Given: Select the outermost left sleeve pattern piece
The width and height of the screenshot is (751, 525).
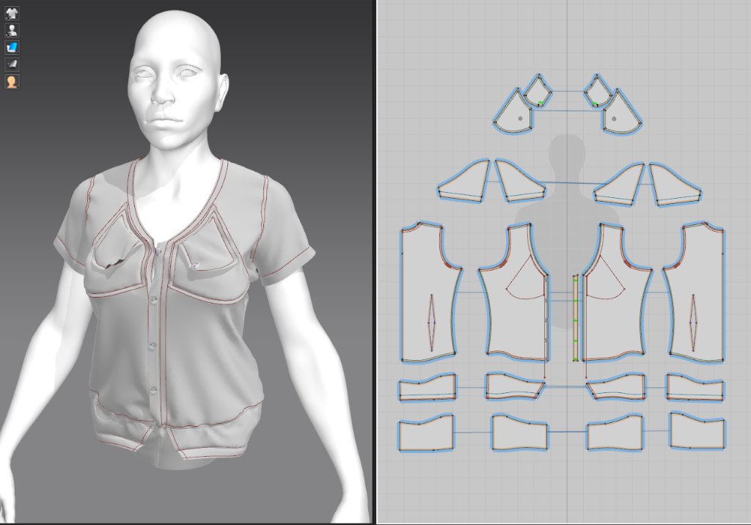Looking at the screenshot, I should click(464, 183).
